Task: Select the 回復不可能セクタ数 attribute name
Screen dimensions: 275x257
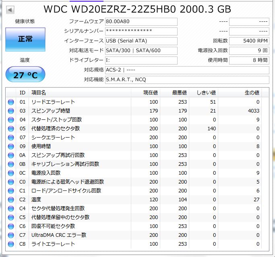Action: tap(53, 226)
